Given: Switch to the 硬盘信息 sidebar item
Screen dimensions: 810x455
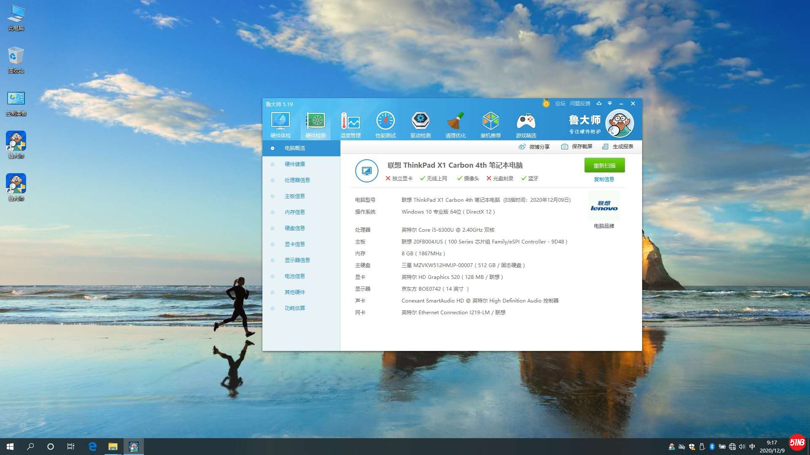Looking at the screenshot, I should point(294,228).
